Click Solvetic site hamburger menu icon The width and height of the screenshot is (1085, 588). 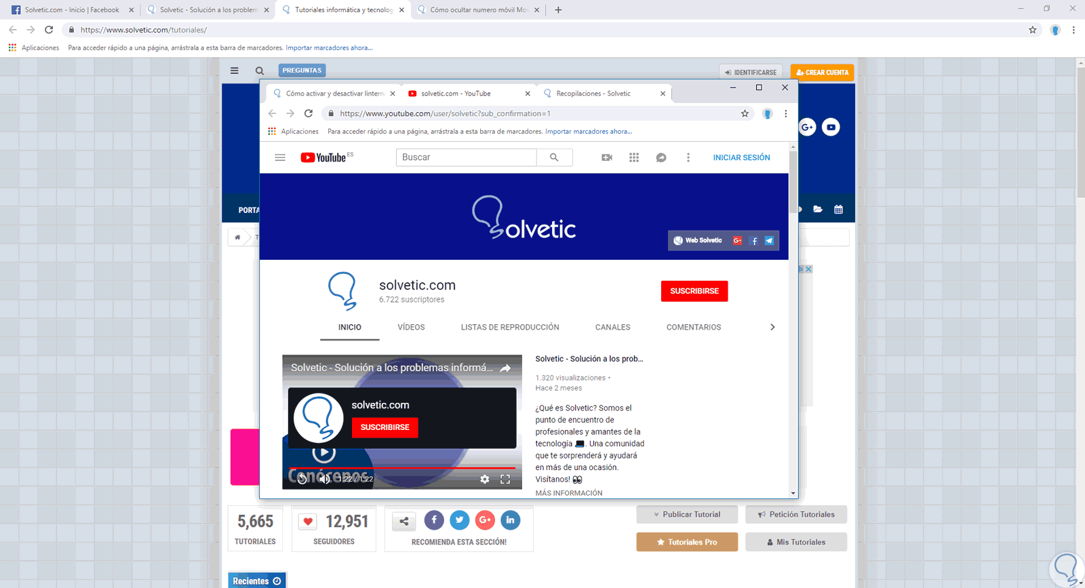coord(235,71)
